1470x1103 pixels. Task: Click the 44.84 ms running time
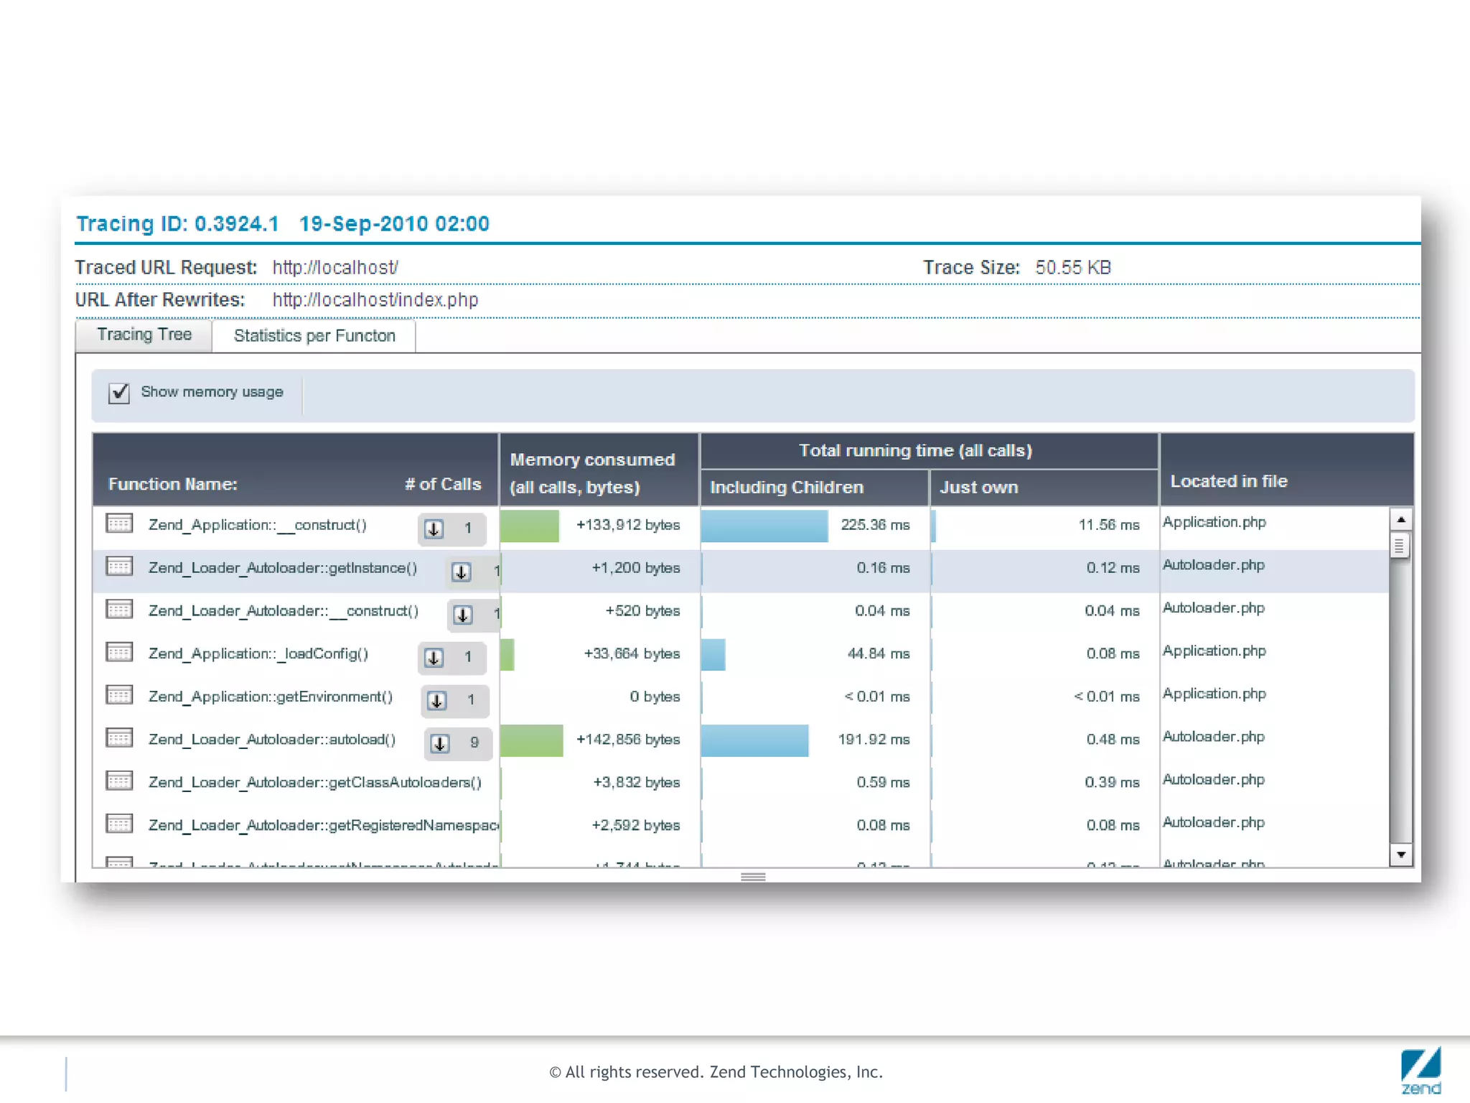(879, 653)
